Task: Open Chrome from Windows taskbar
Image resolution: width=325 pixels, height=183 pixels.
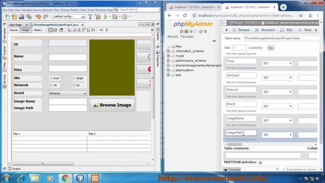Action: pos(65,178)
